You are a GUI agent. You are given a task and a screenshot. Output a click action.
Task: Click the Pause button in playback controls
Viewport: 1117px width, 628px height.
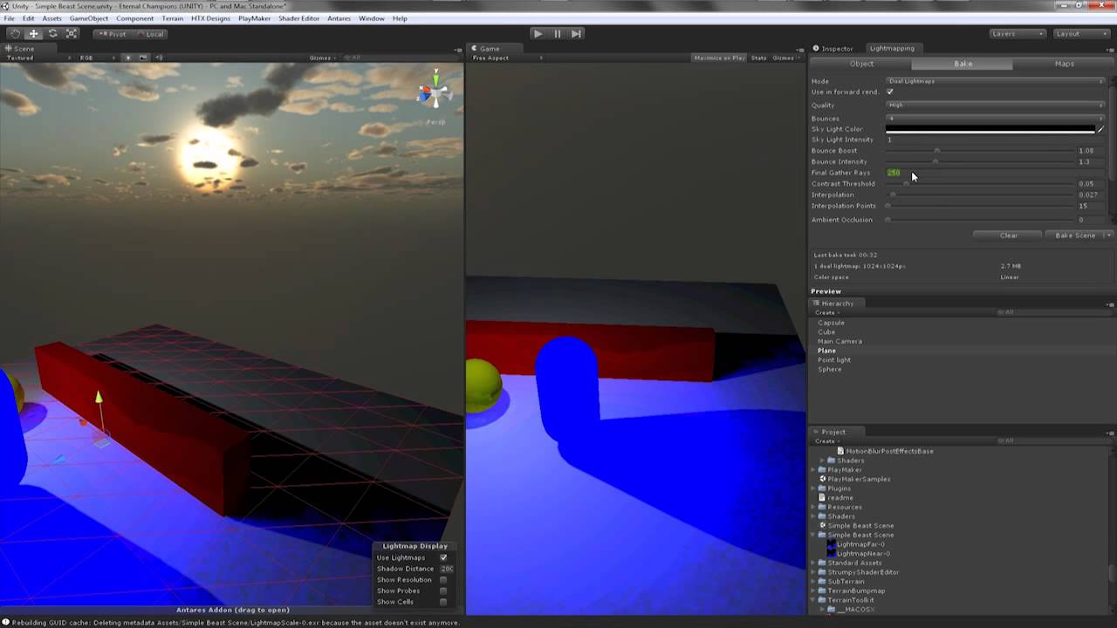point(557,33)
